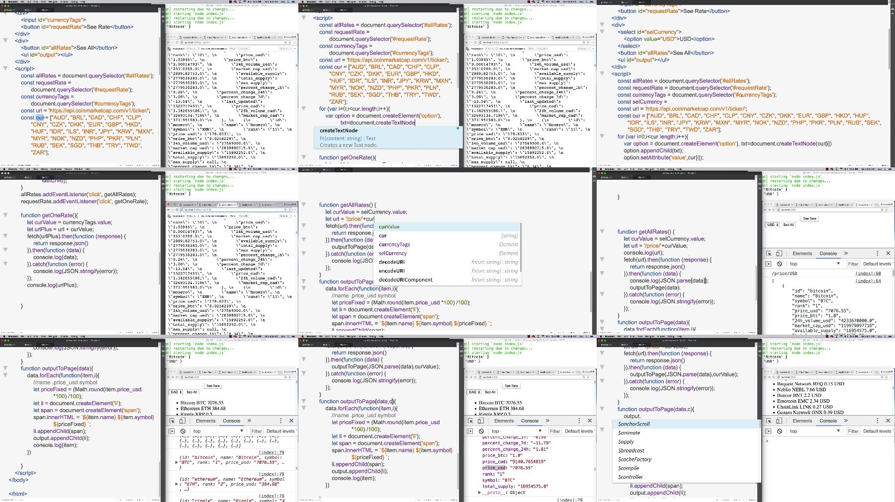Viewport: 895px width, 502px height.
Task: Show console sidebar above bitcoin object logs
Action: point(172,431)
